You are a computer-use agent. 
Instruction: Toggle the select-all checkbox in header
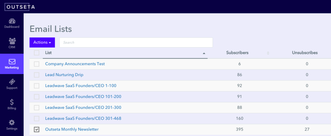point(37,53)
